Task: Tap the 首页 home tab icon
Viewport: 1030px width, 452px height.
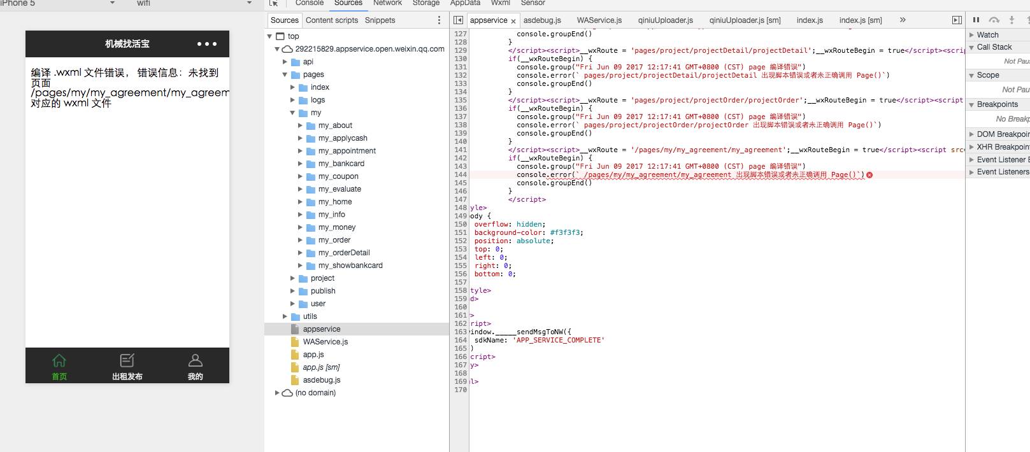Action: point(59,360)
